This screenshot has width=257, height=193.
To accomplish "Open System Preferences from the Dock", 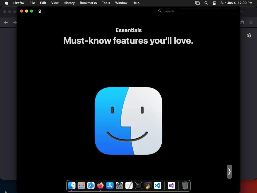I will coord(119,186).
